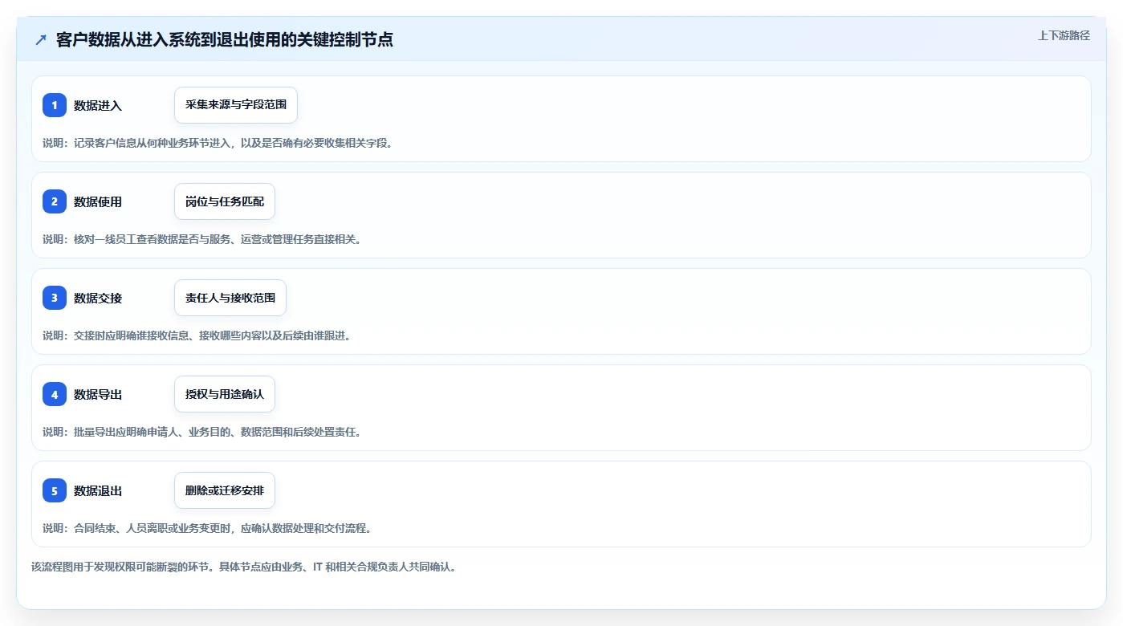
Task: Click the arrow icon beside the title
Action: click(41, 39)
